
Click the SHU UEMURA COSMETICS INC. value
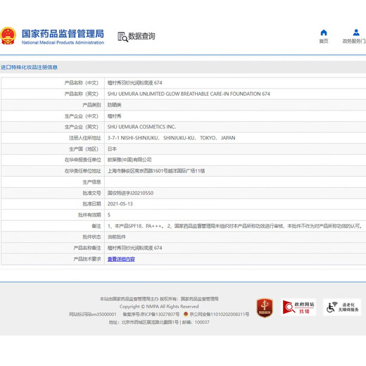141,127
